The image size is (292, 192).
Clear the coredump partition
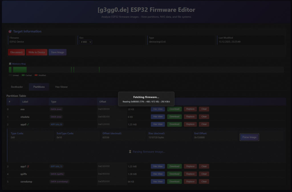click(x=204, y=181)
